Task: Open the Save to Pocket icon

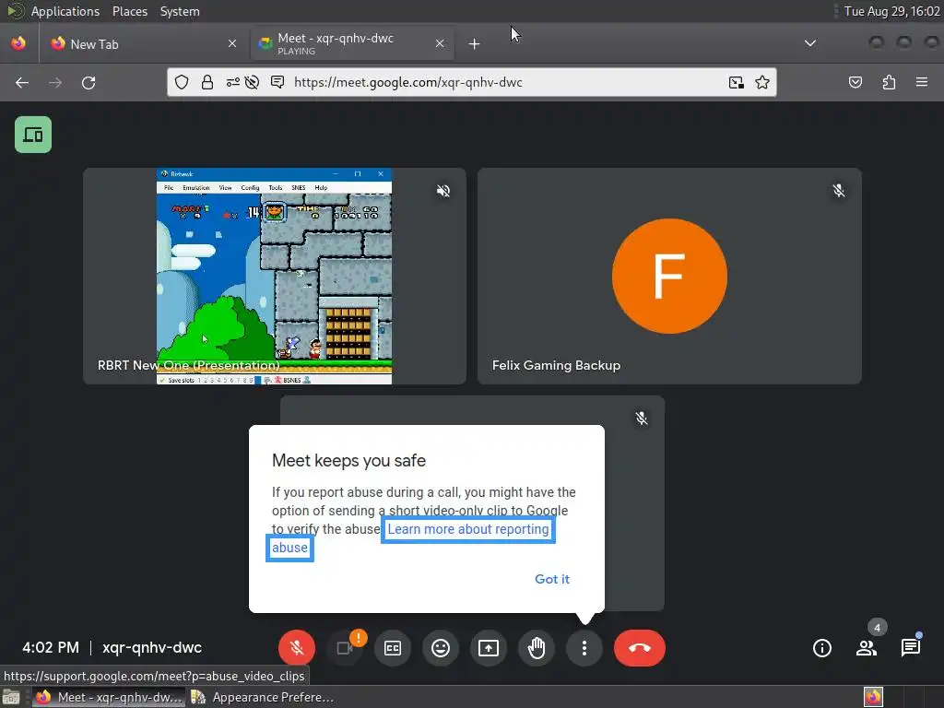Action: [855, 82]
